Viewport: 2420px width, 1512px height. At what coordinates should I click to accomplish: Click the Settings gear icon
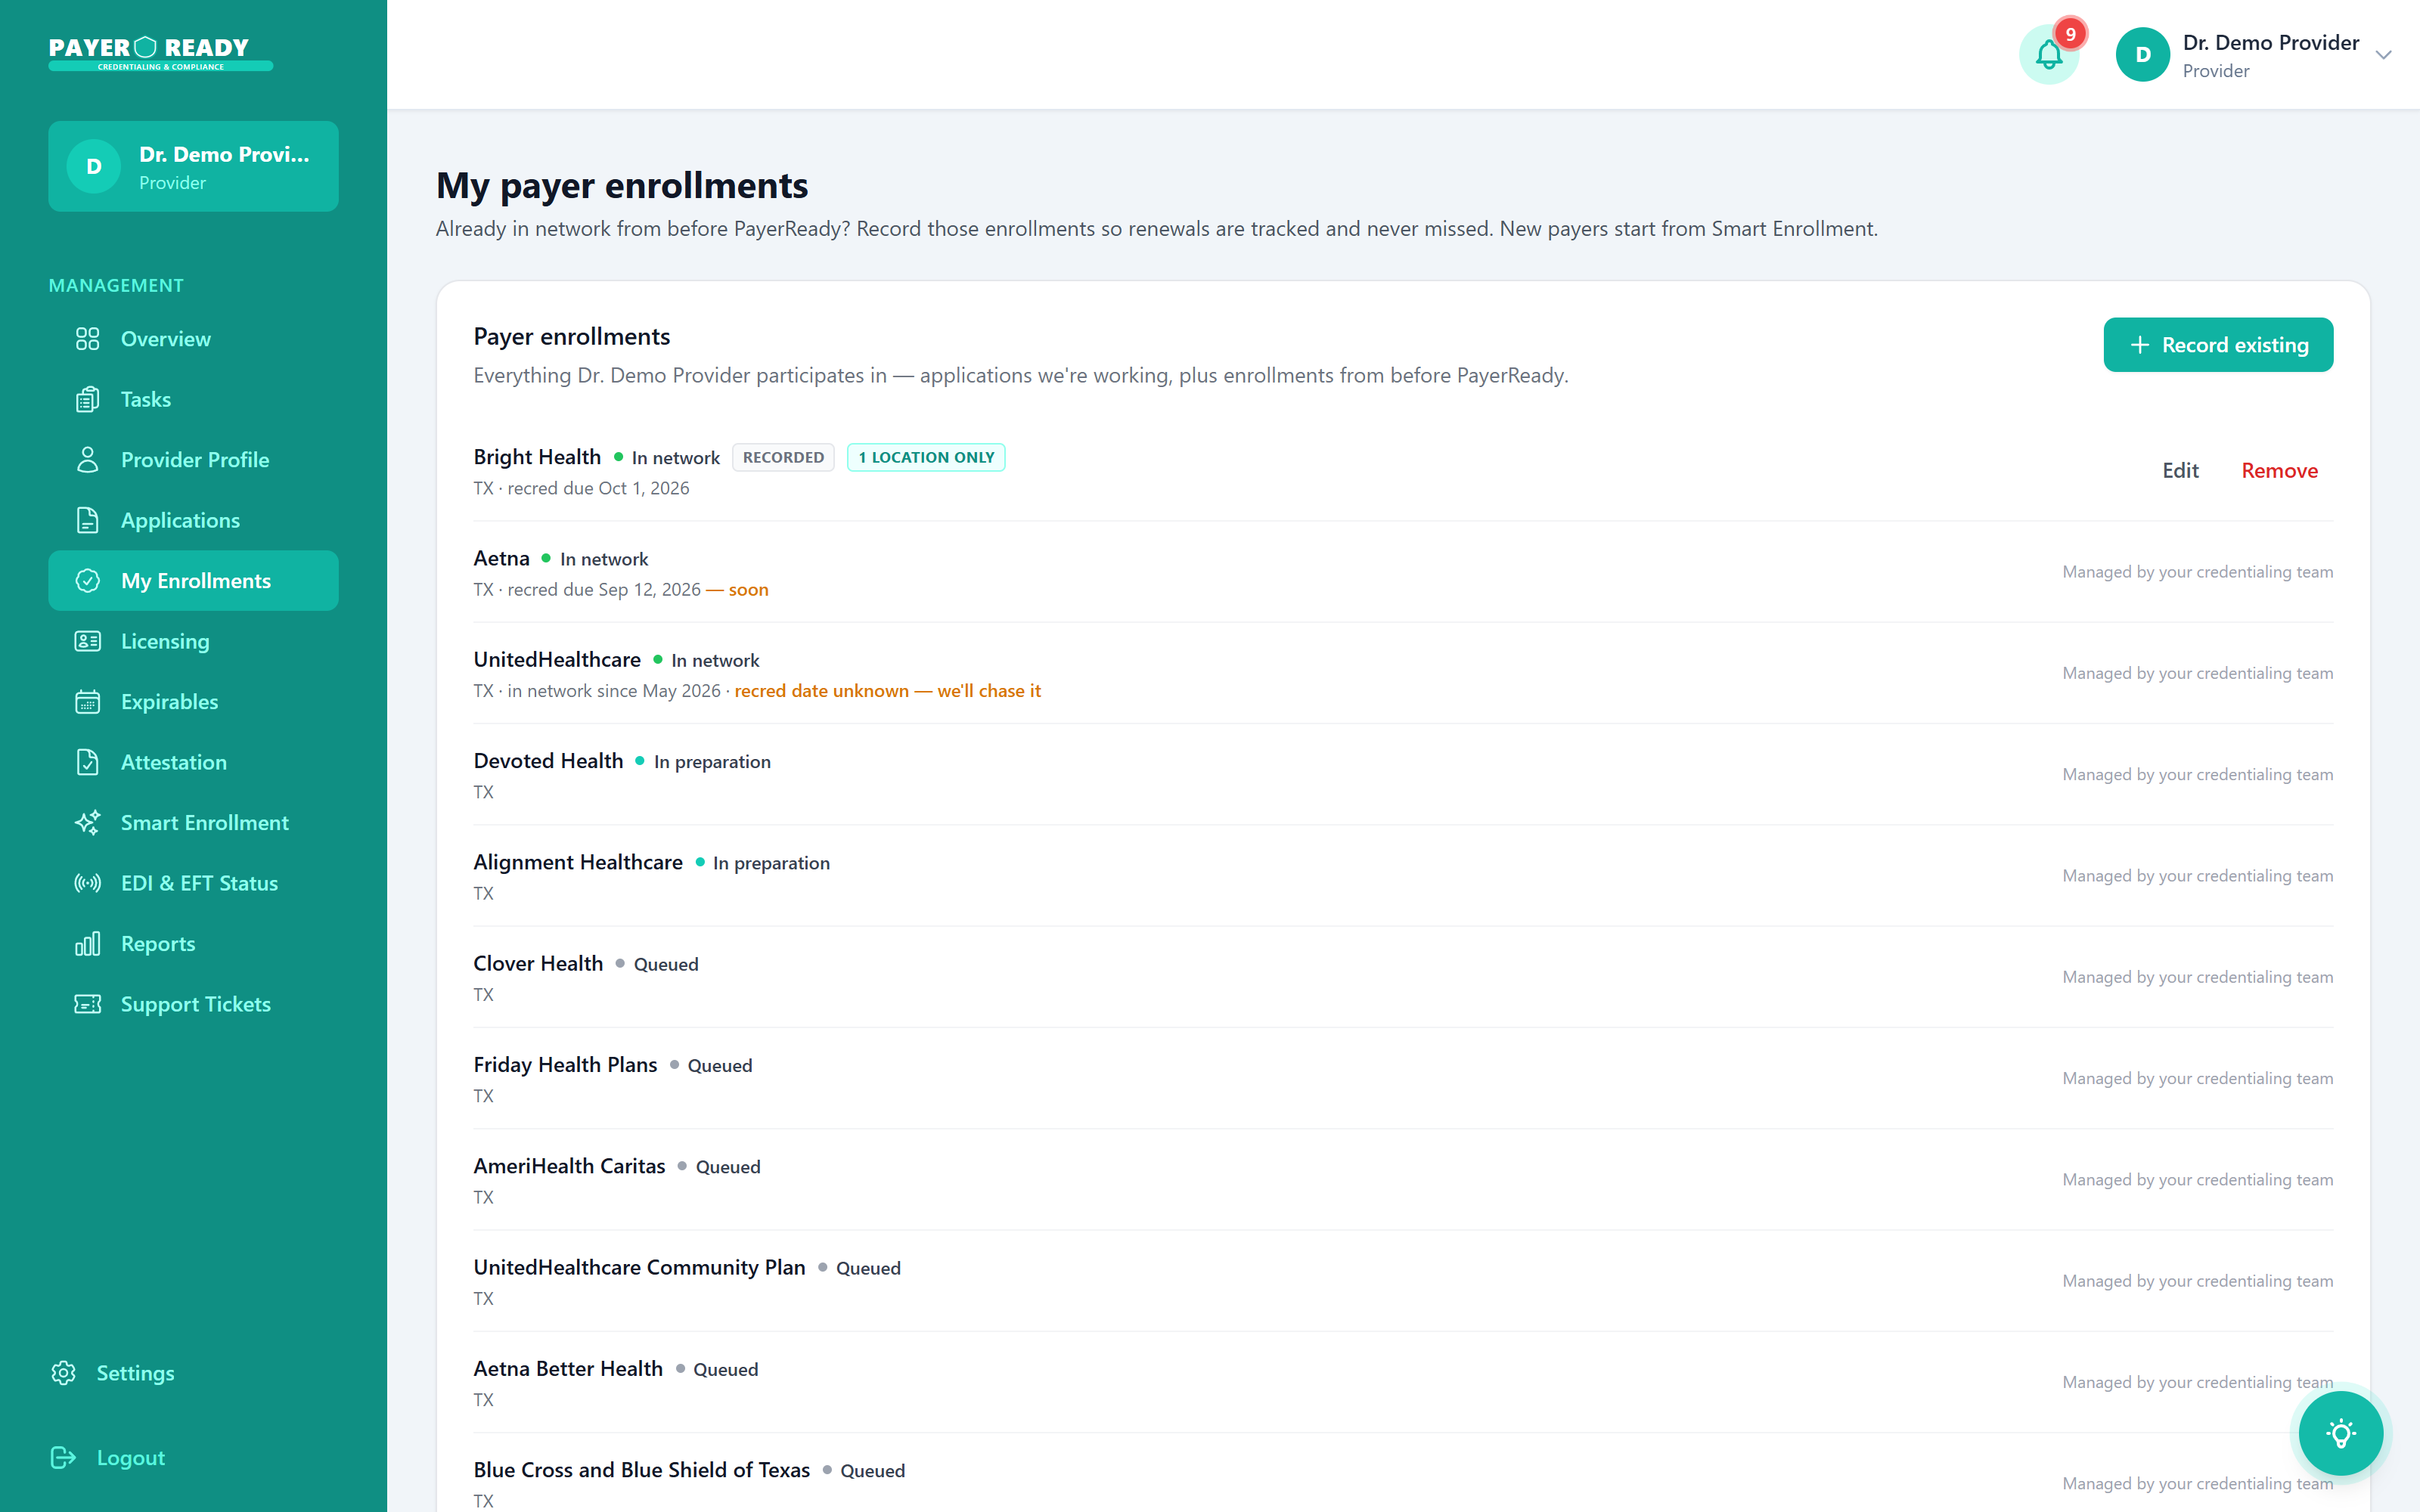pos(64,1373)
